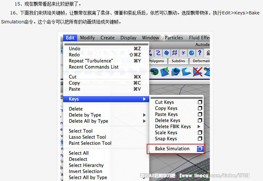Open Scale Keys option box
Viewport: 263px width, 181px height.
pyautogui.click(x=200, y=133)
